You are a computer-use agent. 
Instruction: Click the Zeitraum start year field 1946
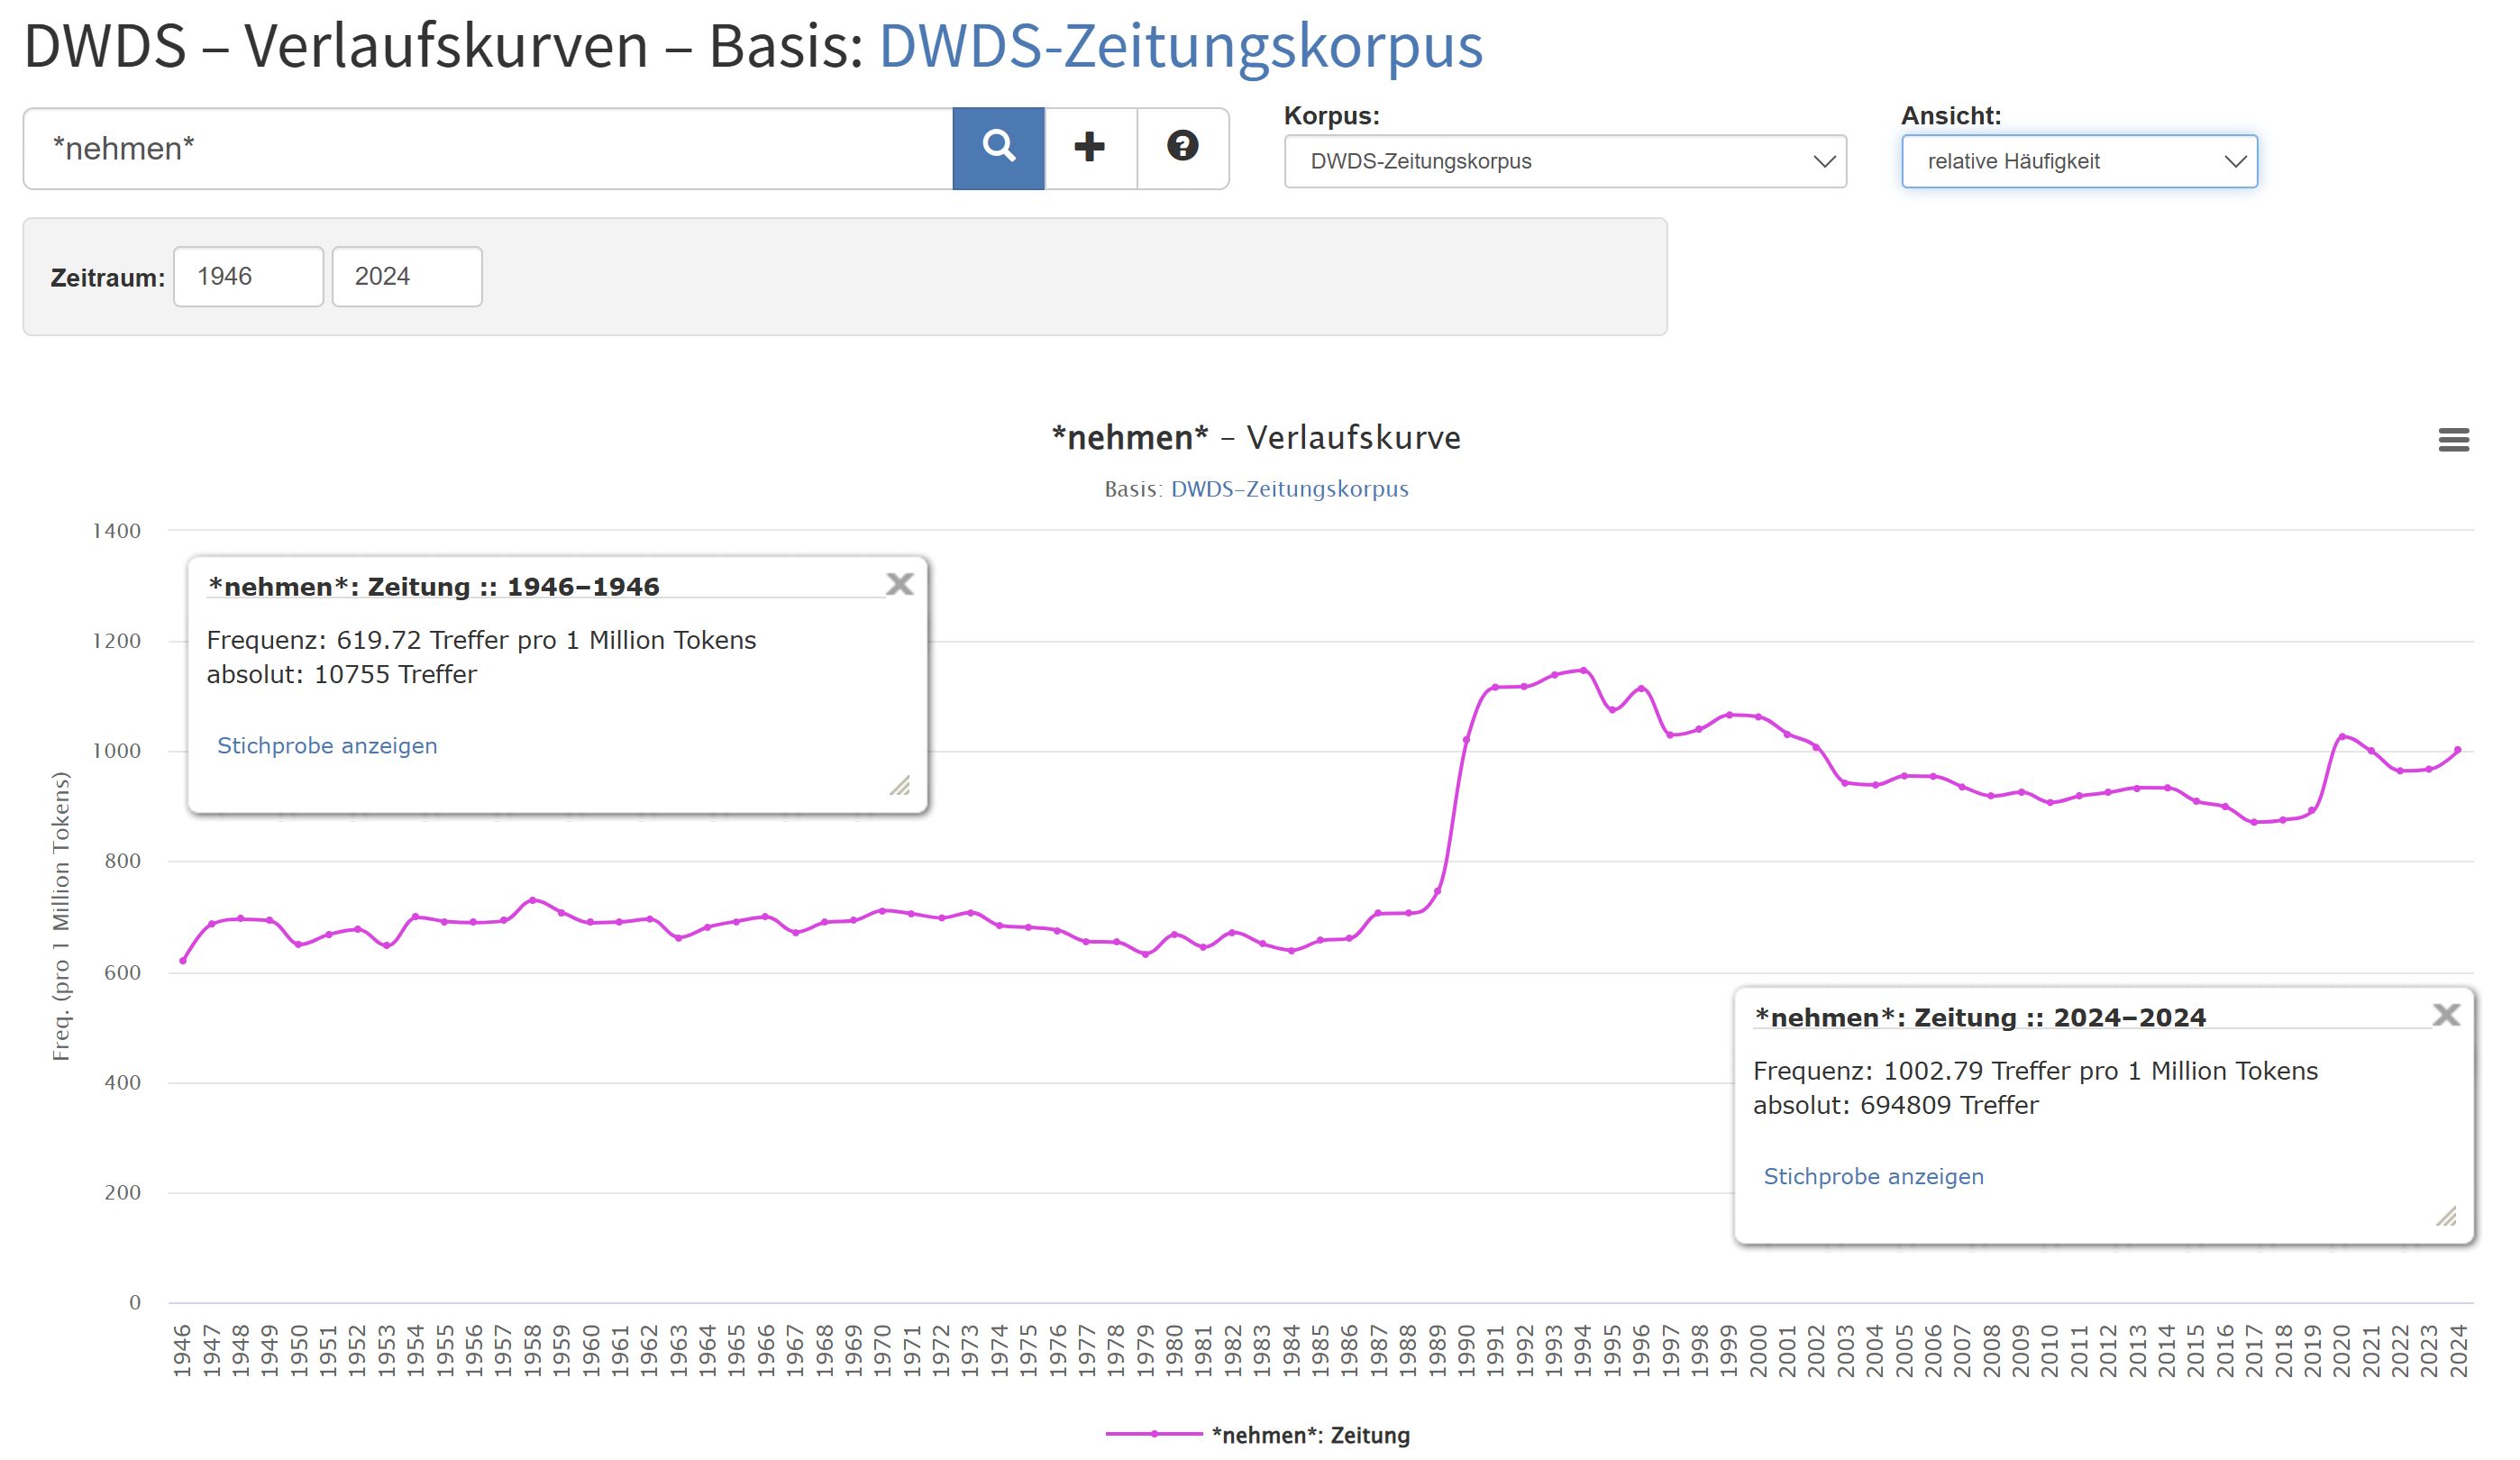(248, 277)
